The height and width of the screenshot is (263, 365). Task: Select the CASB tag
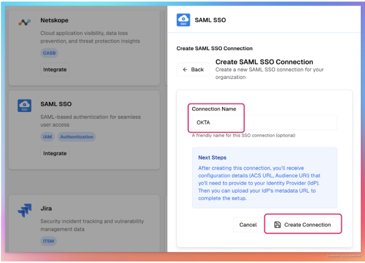coord(49,53)
